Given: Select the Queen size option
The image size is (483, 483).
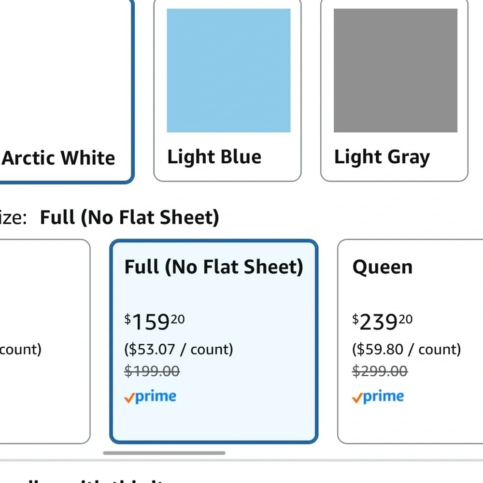Looking at the screenshot, I should [410, 341].
